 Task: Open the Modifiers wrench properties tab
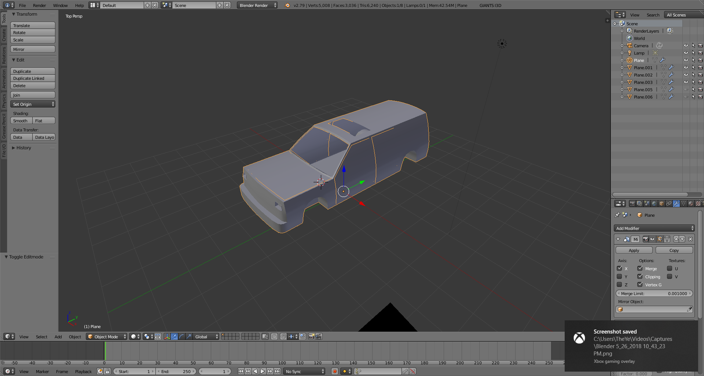[676, 204]
